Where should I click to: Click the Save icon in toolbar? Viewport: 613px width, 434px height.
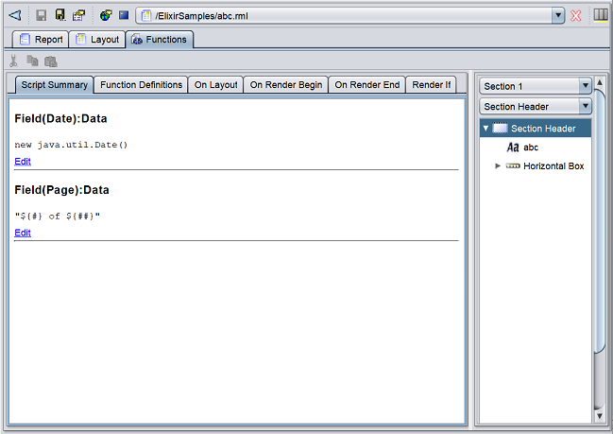(42, 15)
